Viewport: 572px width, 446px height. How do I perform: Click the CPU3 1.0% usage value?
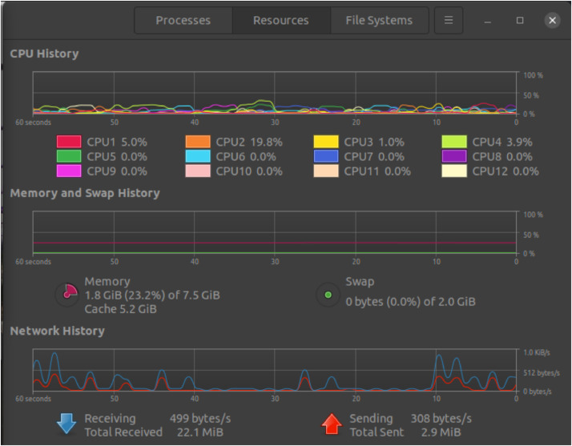[x=391, y=142]
